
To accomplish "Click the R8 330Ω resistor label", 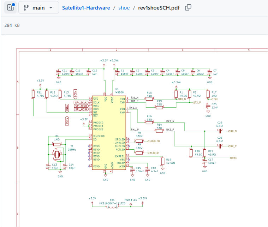I will click(139, 135).
